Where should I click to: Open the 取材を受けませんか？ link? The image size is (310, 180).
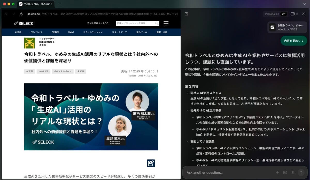(98, 24)
